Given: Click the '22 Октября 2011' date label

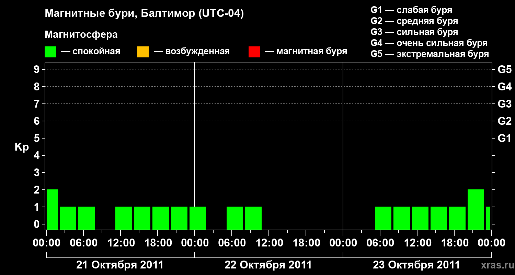Looking at the screenshot, I should coord(268,265).
